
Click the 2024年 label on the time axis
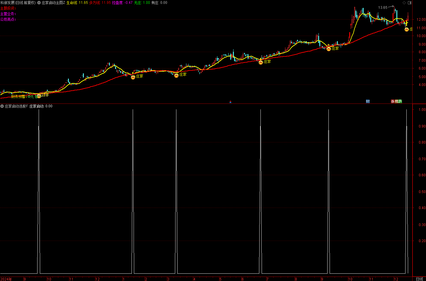6,279
